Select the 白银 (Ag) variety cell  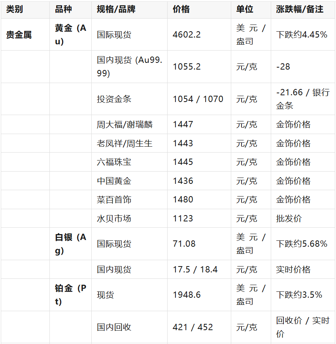(70, 244)
